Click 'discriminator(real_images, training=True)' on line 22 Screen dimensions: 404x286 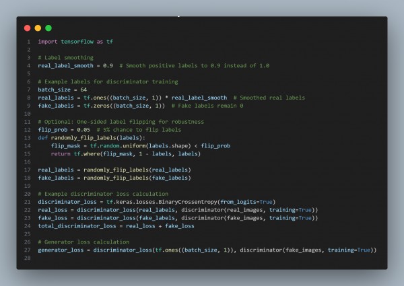[248, 210]
